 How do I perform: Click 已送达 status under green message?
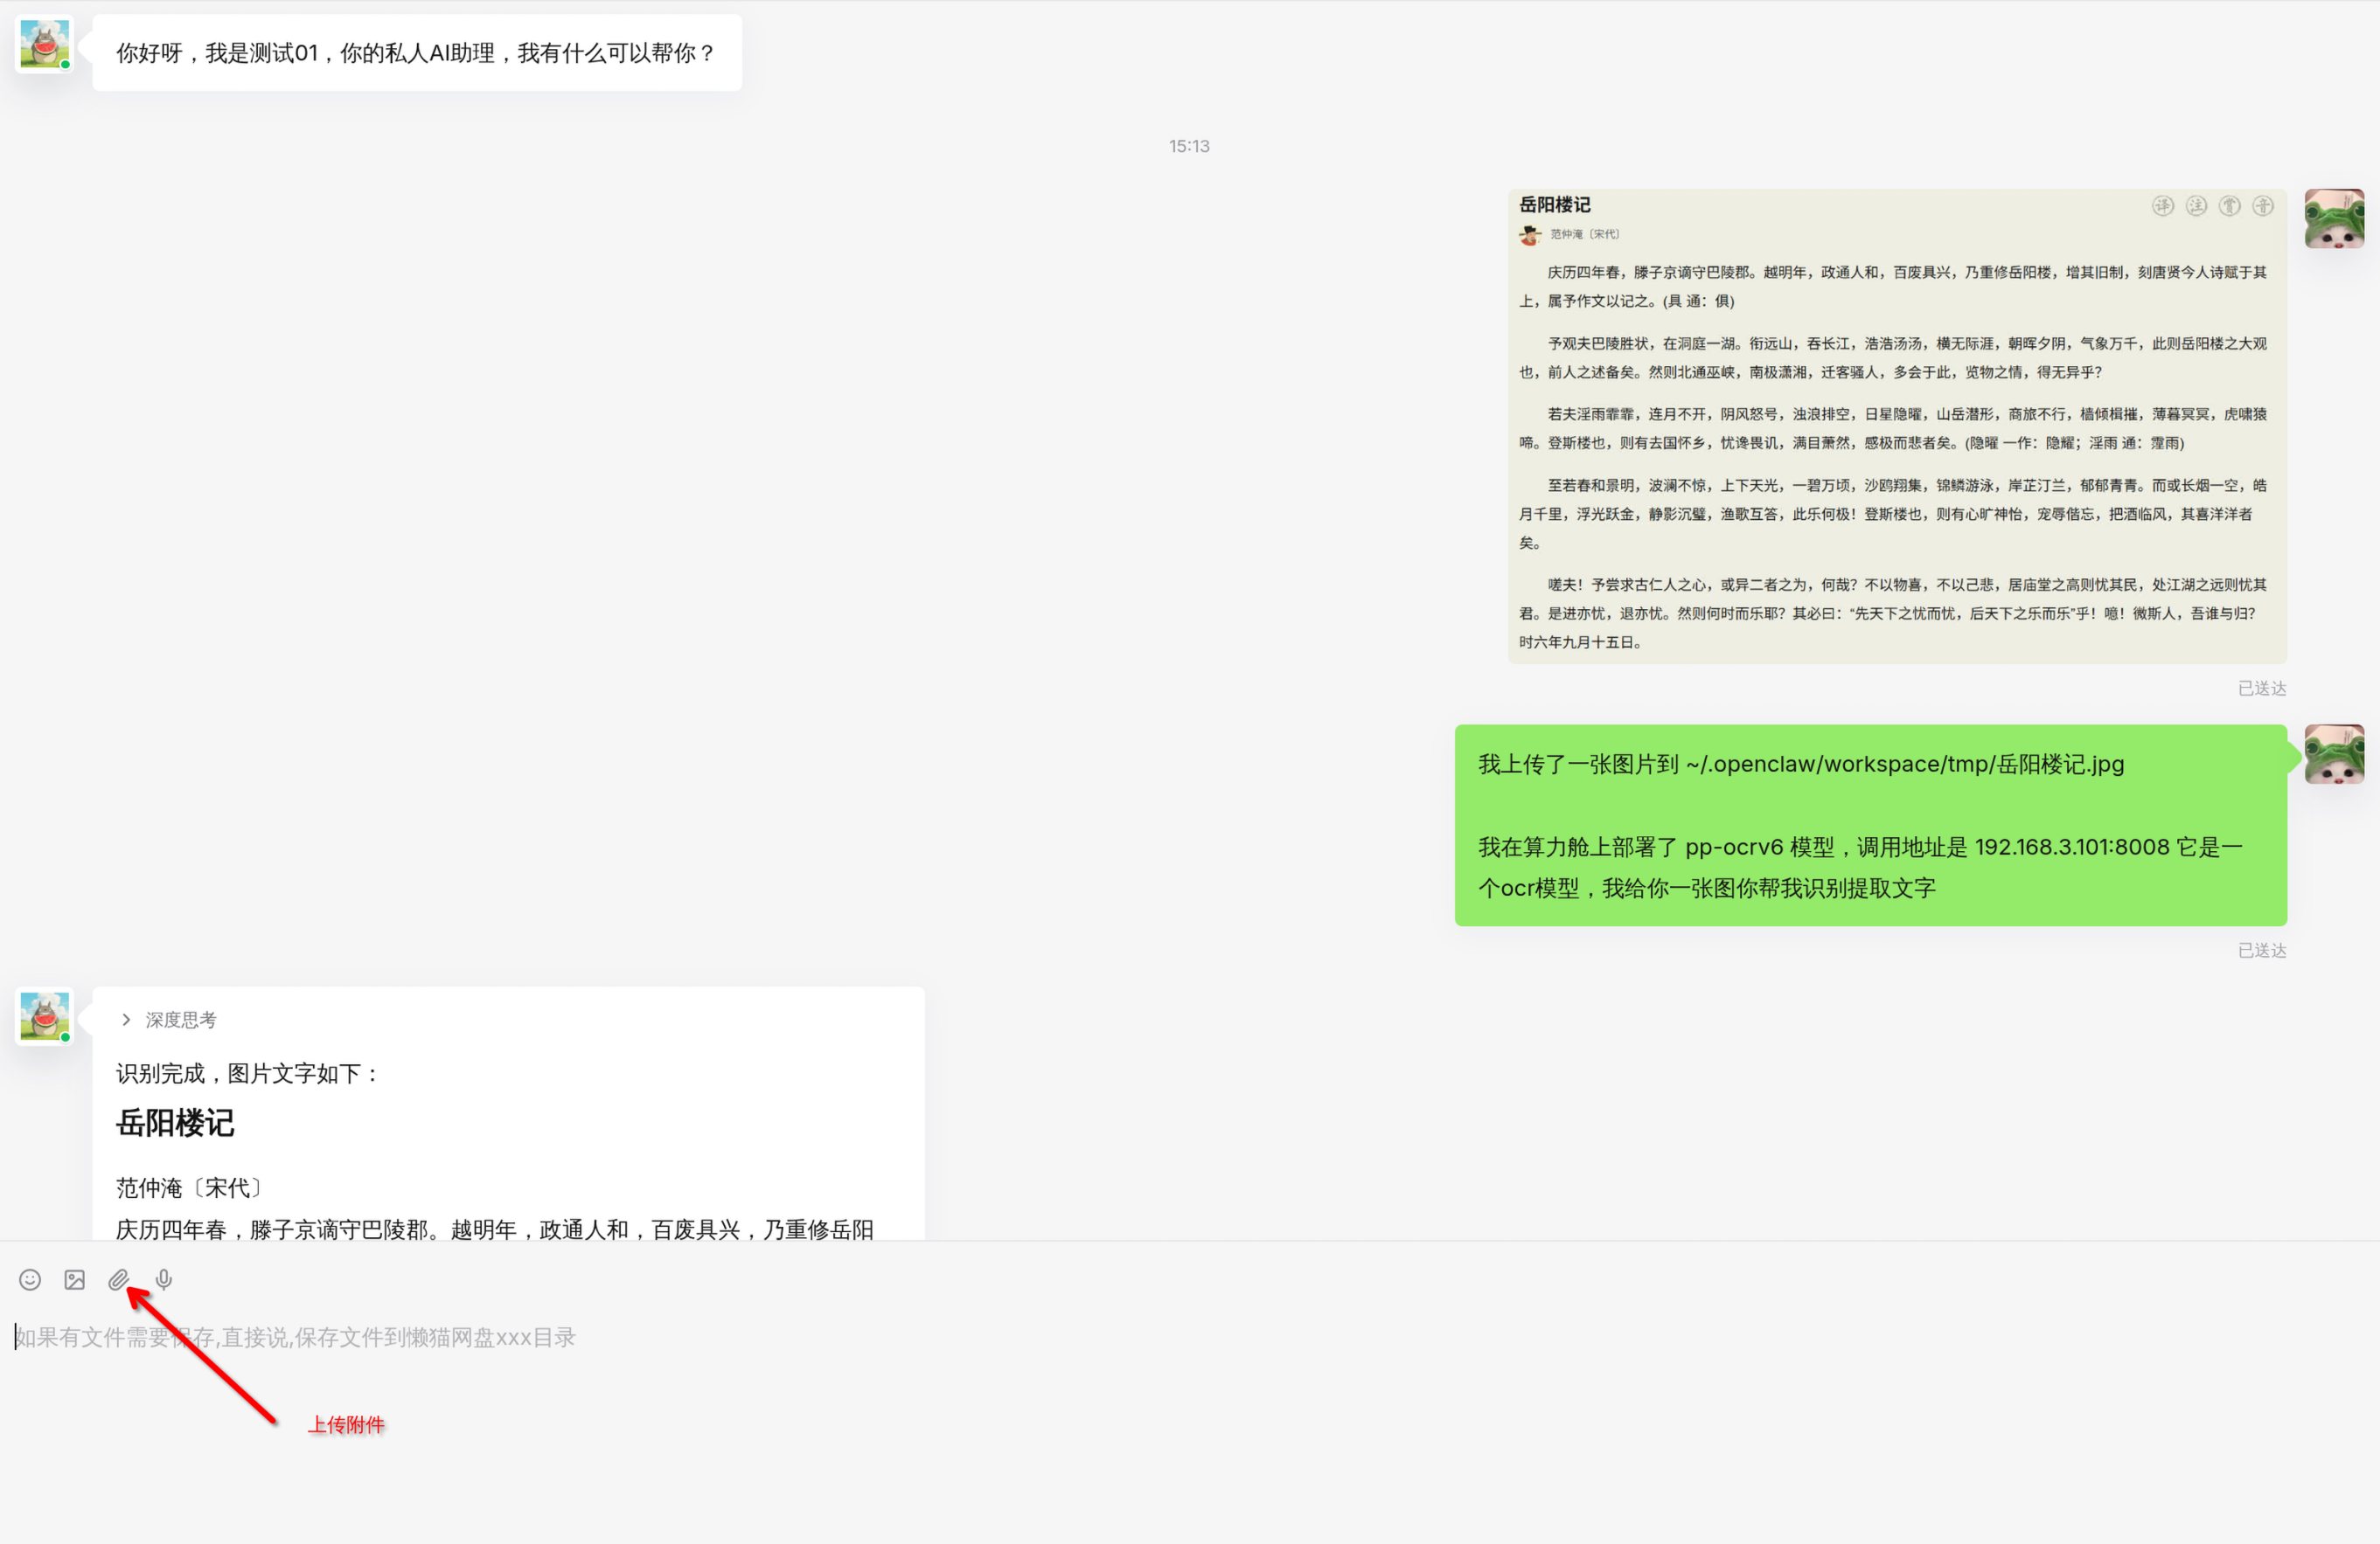[x=2261, y=951]
